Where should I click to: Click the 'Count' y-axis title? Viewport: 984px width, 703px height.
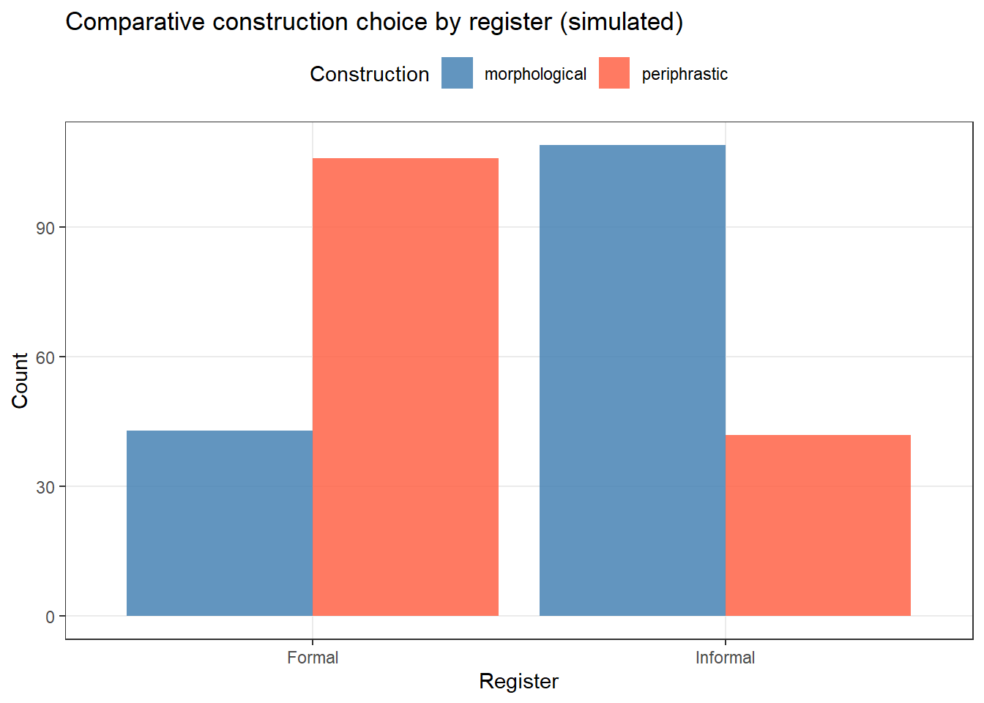(20, 380)
